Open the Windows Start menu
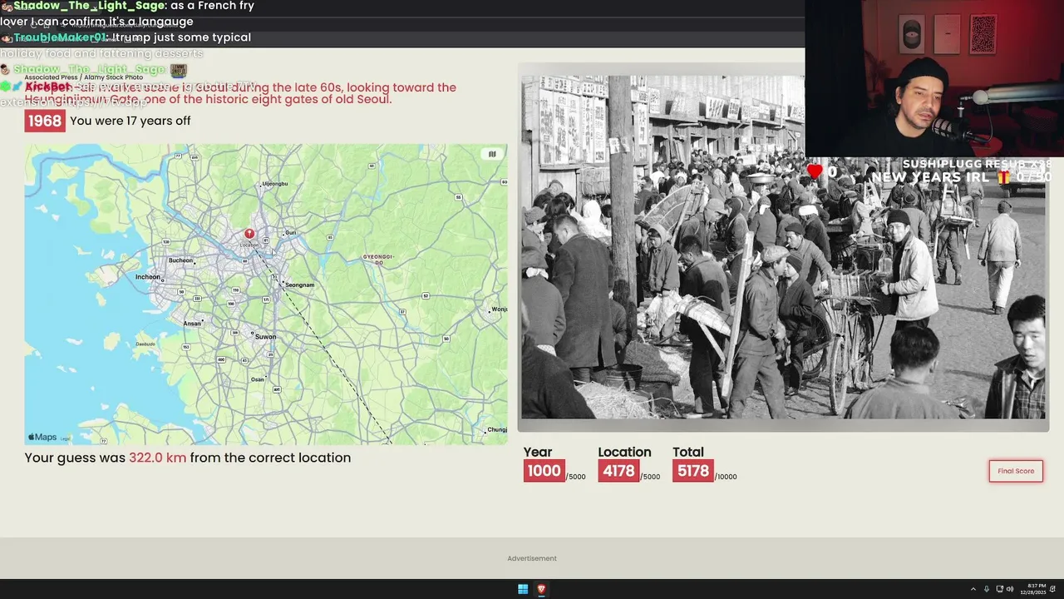 click(523, 589)
